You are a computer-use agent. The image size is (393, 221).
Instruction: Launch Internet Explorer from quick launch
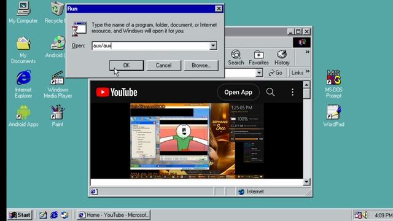(54, 215)
